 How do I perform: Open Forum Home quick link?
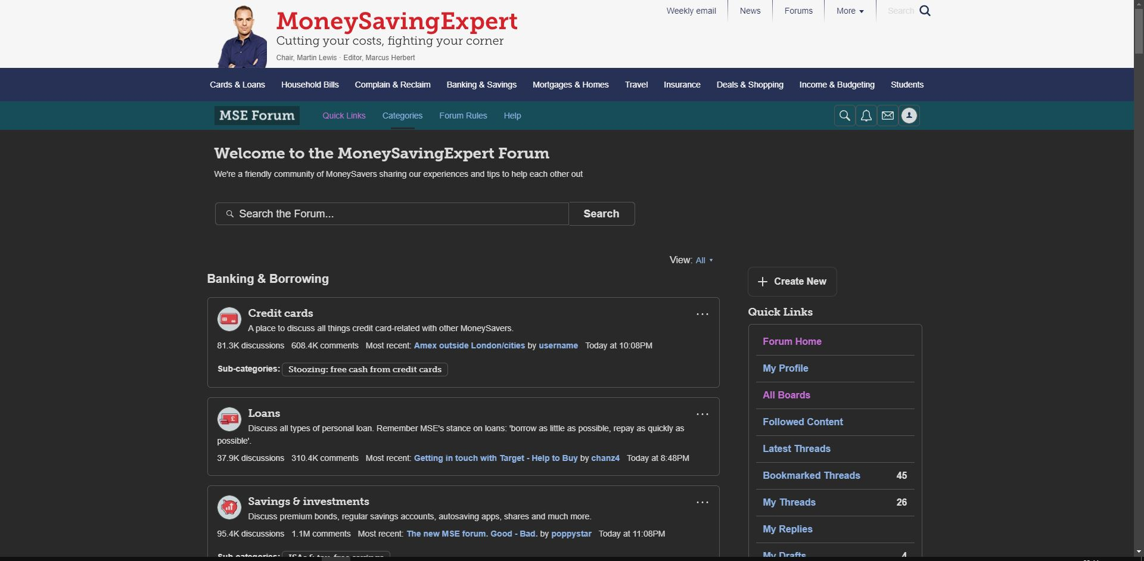(x=792, y=341)
